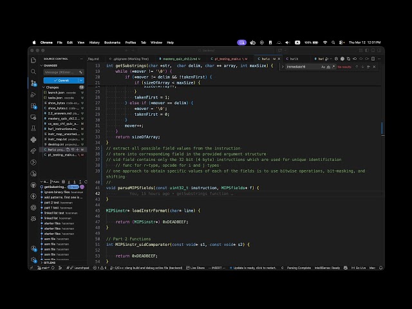Click Go Live in status bar
Image resolution: width=412 pixels, height=309 pixels.
coord(359,268)
